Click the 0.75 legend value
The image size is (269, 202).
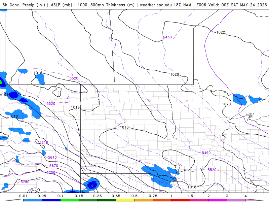pyautogui.click(x=153, y=196)
